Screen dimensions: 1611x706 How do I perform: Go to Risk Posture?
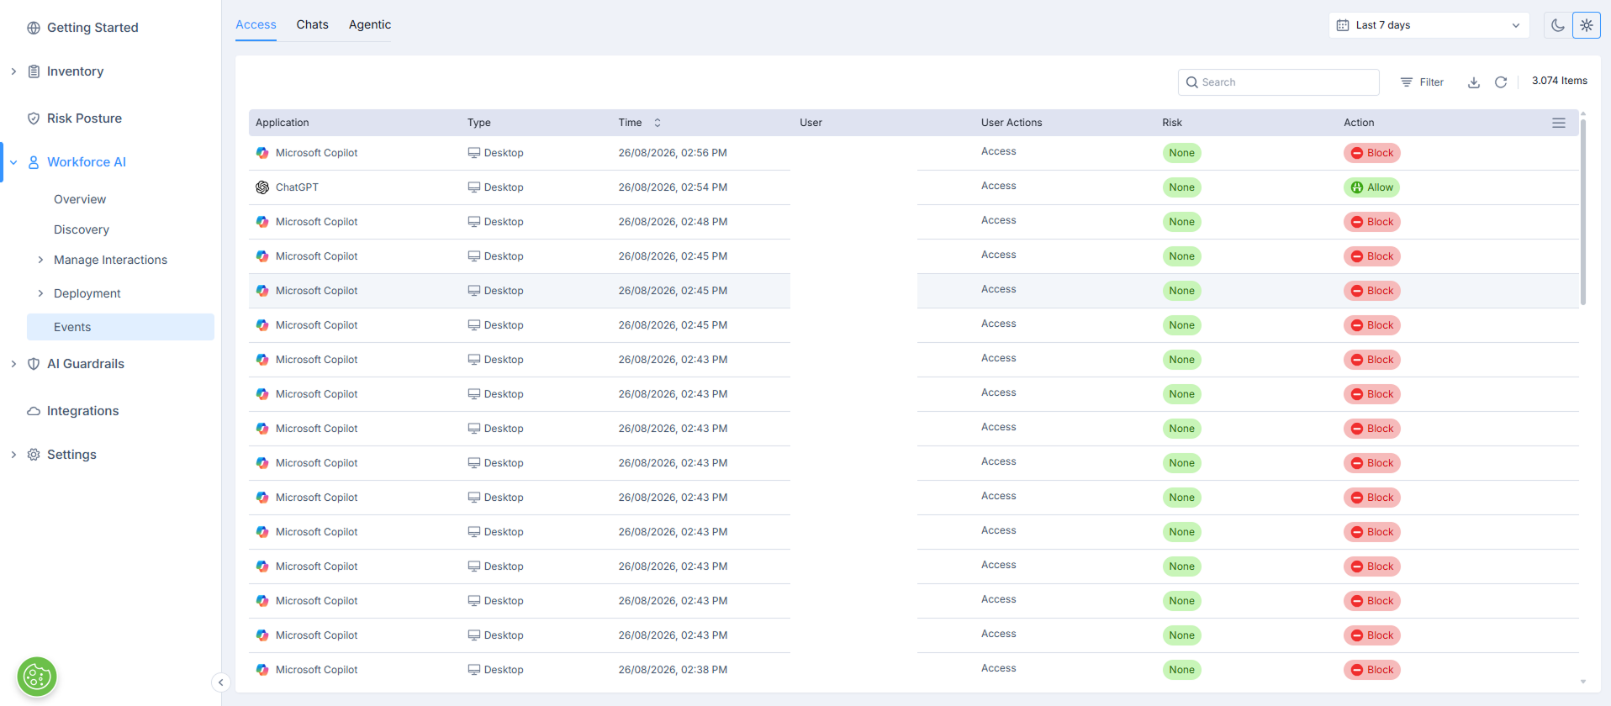(84, 119)
